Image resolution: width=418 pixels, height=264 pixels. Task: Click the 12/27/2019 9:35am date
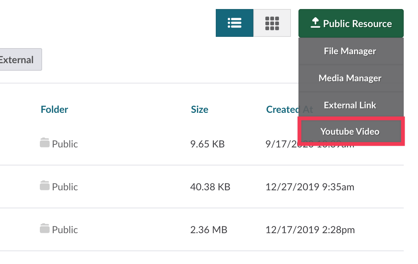(x=310, y=187)
